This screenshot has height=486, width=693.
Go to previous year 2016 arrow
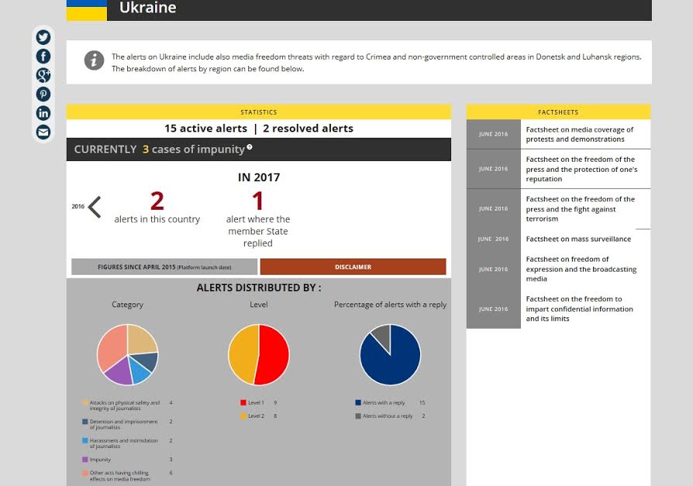point(94,207)
